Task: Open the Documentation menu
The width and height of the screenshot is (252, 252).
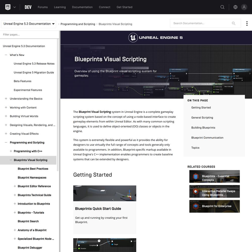Action: click(82, 7)
